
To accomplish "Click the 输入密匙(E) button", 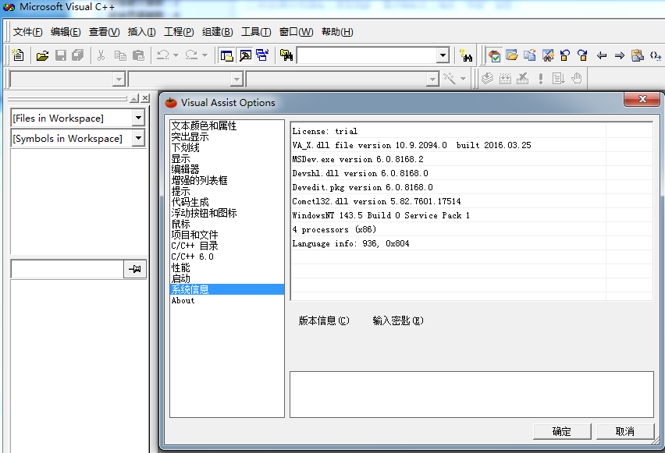I will (398, 320).
